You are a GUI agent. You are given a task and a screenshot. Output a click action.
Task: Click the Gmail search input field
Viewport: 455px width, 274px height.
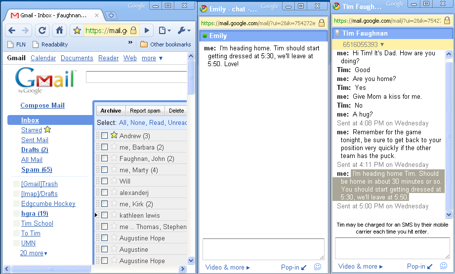(136, 77)
